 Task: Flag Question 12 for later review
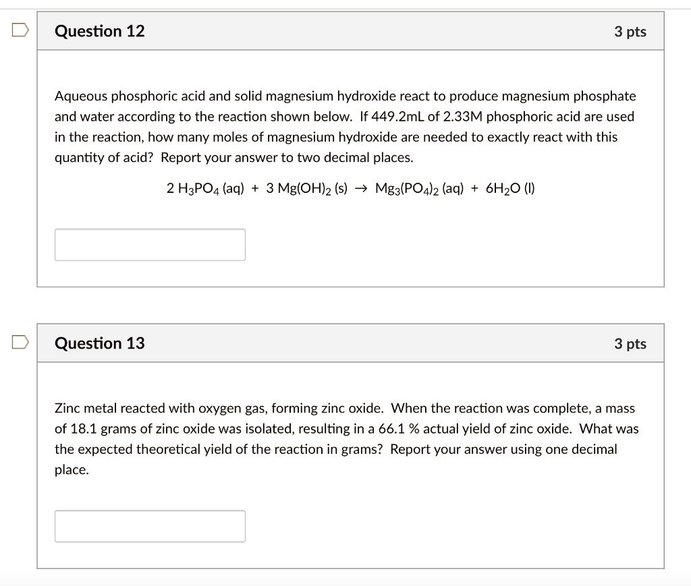pyautogui.click(x=20, y=30)
